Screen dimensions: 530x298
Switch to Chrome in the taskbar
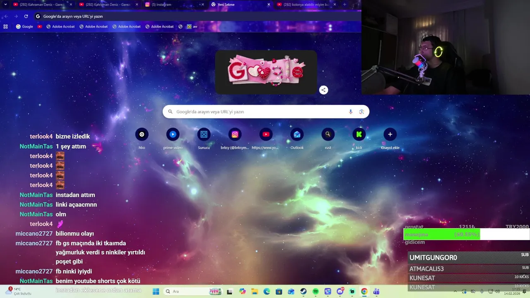[x=364, y=291]
